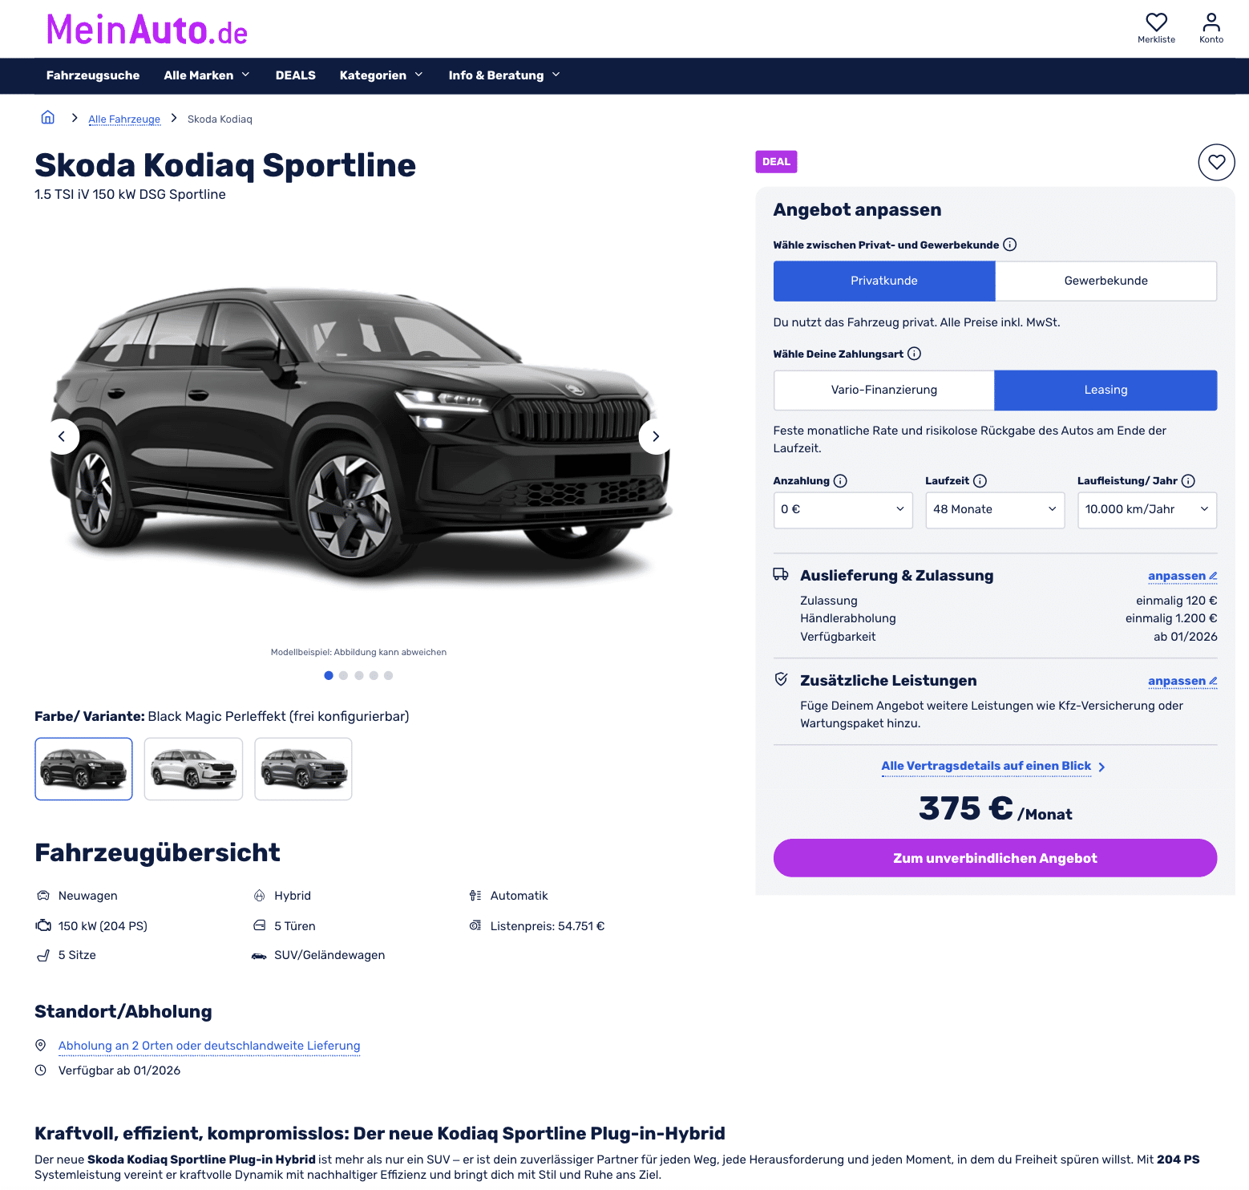Select Gewerbekunde customer type
This screenshot has height=1190, width=1249.
coord(1106,281)
